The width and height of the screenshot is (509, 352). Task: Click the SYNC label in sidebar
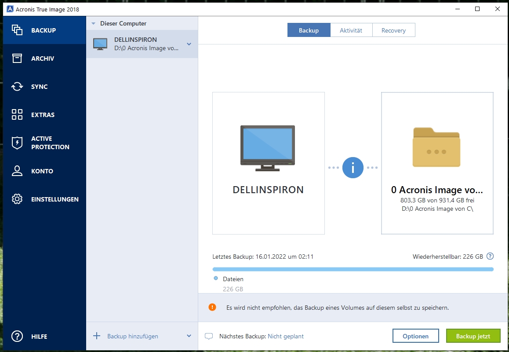(39, 86)
